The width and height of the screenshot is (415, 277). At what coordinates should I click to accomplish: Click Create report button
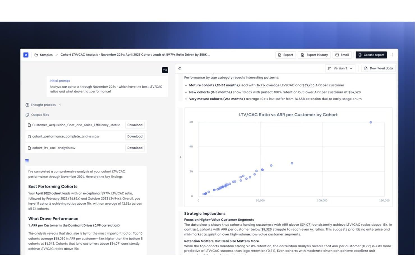[x=371, y=55]
